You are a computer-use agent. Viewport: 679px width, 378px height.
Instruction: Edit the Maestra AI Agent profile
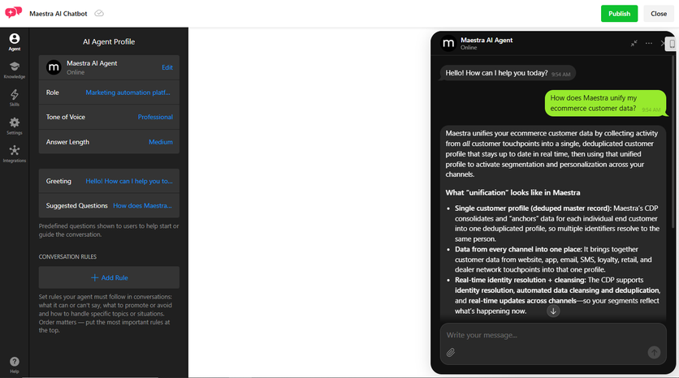click(167, 67)
